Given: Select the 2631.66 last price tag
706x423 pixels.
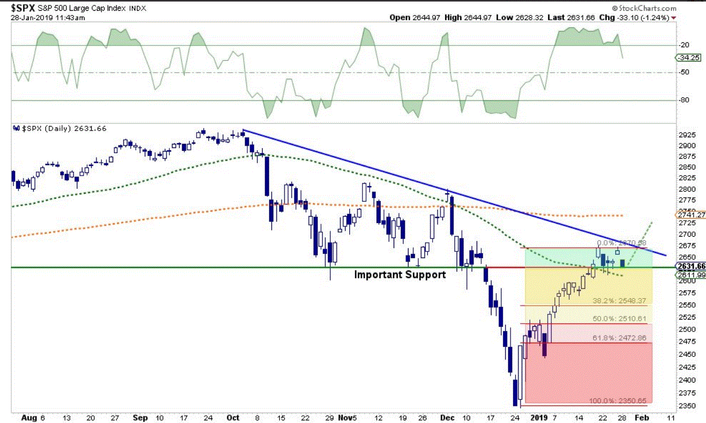Looking at the screenshot, I should point(691,266).
